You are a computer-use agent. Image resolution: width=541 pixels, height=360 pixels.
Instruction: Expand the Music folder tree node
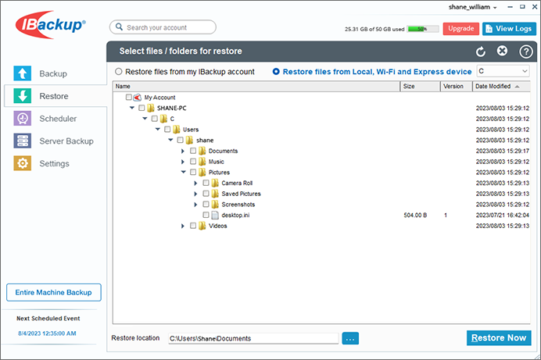tap(183, 162)
